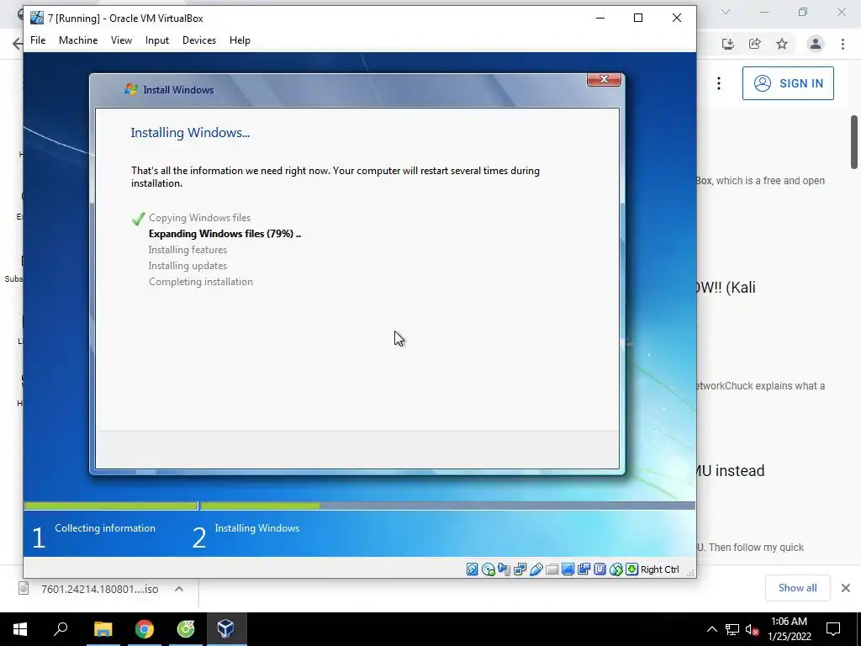This screenshot has height=646, width=861.
Task: Click the recording indicator icon
Action: (584, 569)
